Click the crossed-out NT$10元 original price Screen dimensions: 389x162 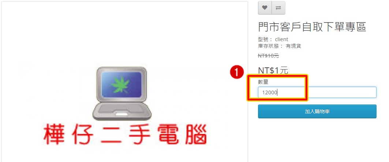click(x=269, y=56)
